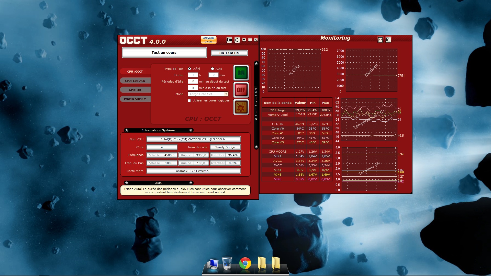This screenshot has width=491, height=276.
Task: Open the Mode Large Data Set dropdown
Action: coord(226,94)
